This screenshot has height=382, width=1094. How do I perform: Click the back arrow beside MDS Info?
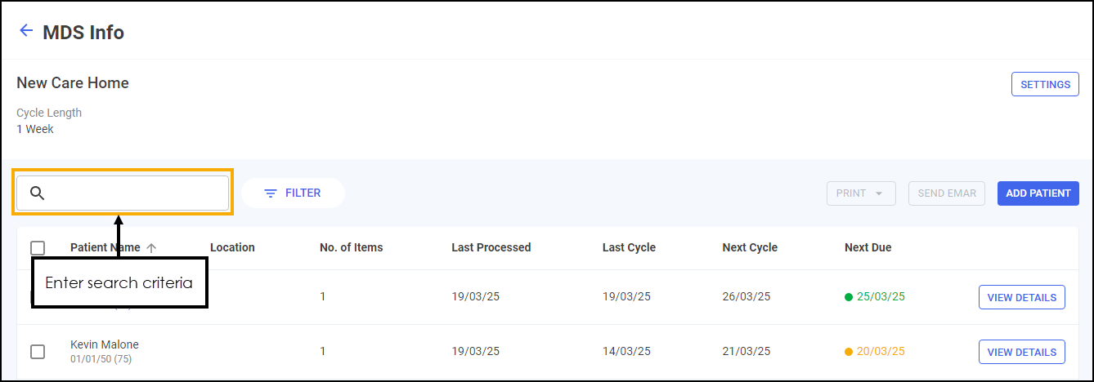click(x=26, y=31)
